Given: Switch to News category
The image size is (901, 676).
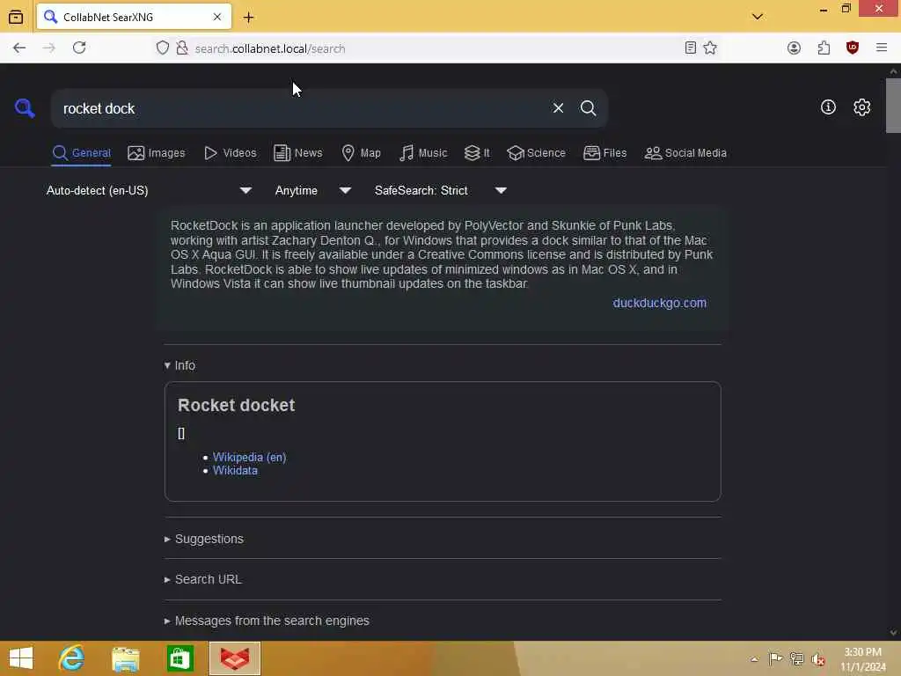Looking at the screenshot, I should [298, 153].
